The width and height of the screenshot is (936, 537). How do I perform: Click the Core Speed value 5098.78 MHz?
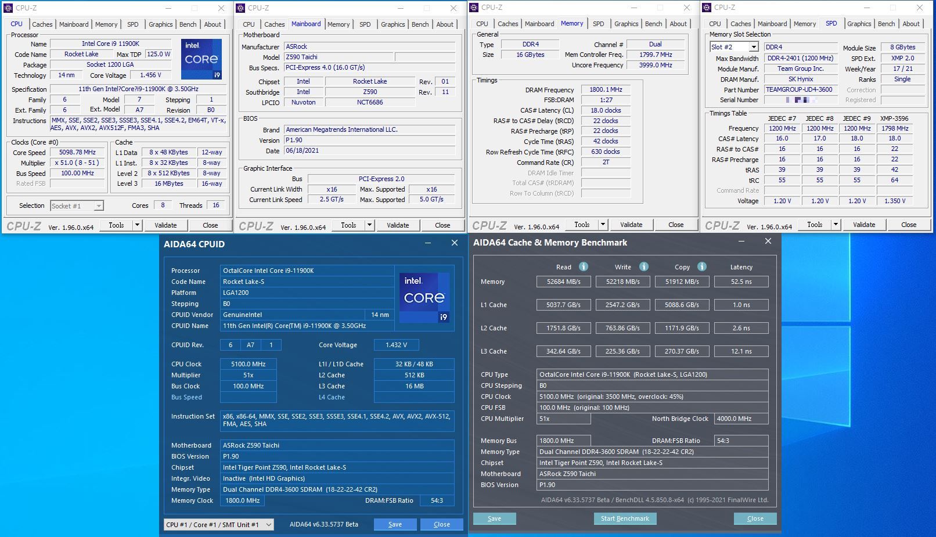77,152
